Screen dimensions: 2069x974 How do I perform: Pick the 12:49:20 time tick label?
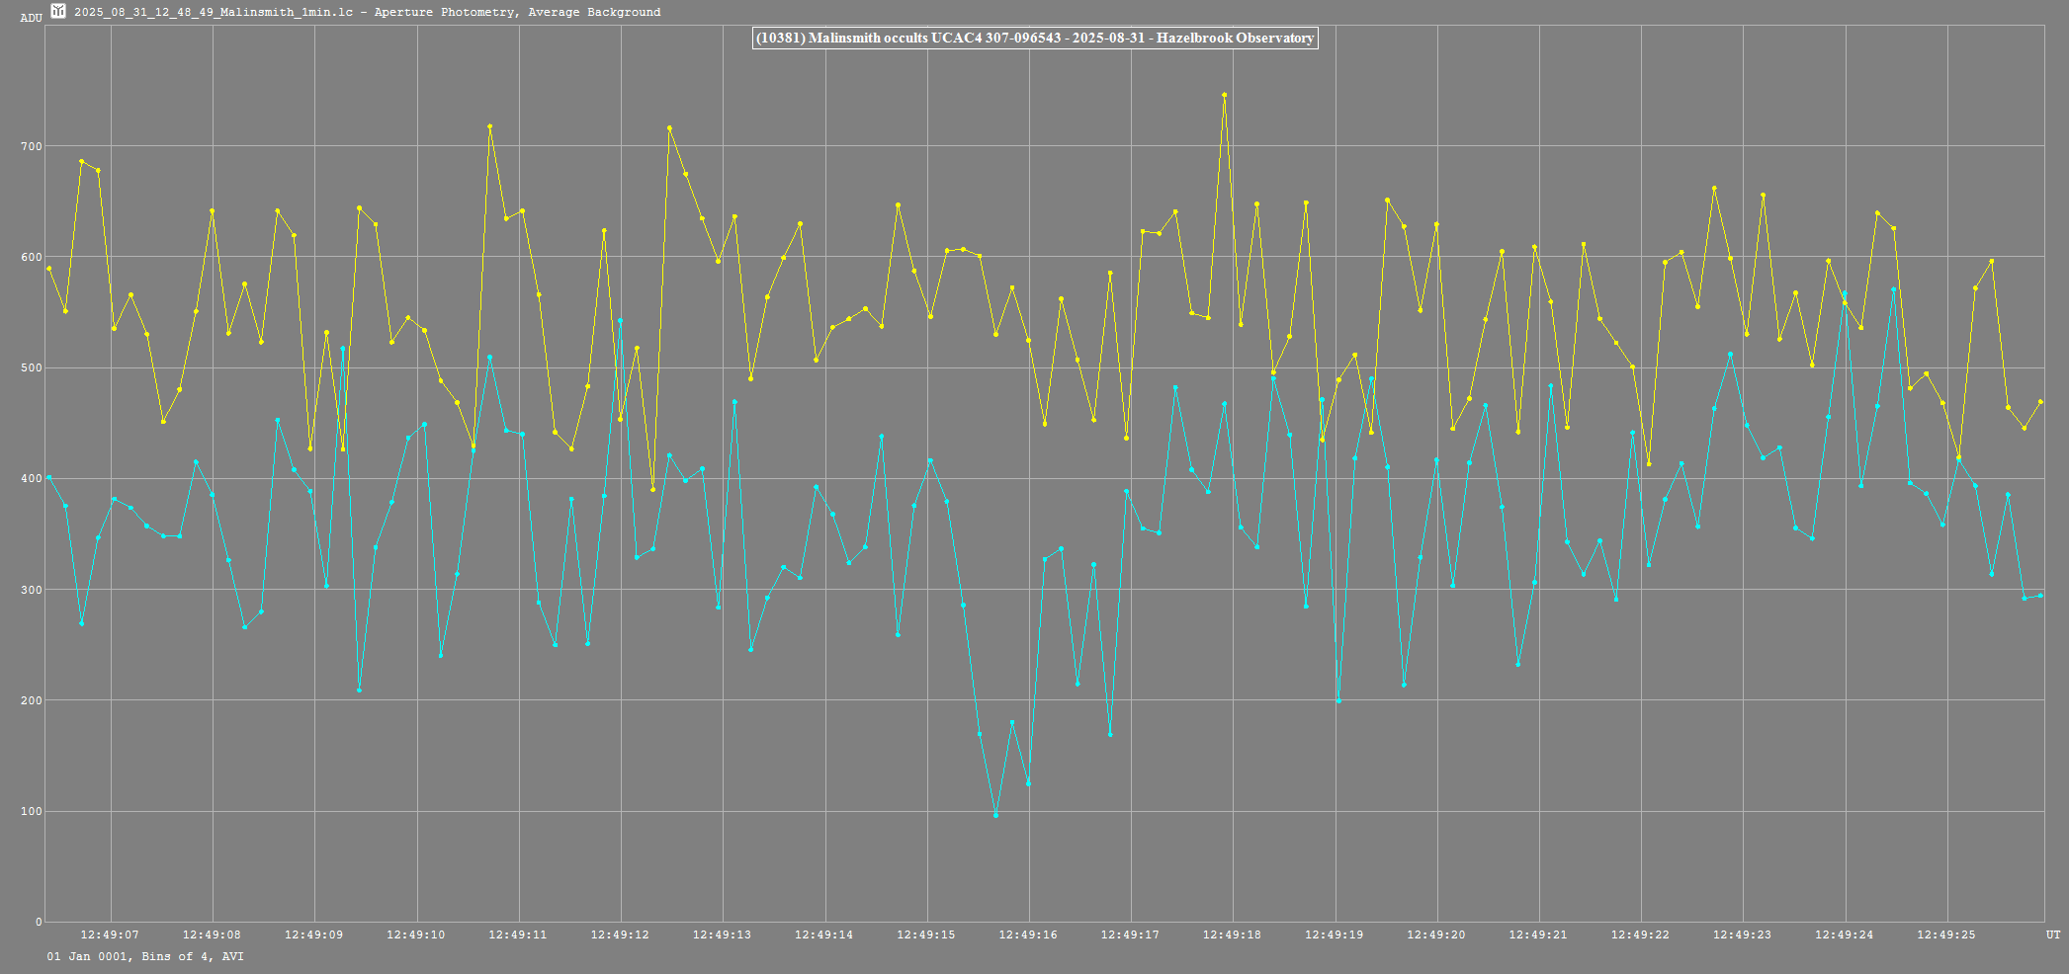[1436, 934]
